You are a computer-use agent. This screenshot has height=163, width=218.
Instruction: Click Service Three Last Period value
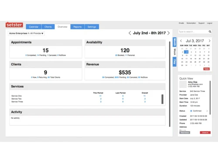tap(123, 102)
